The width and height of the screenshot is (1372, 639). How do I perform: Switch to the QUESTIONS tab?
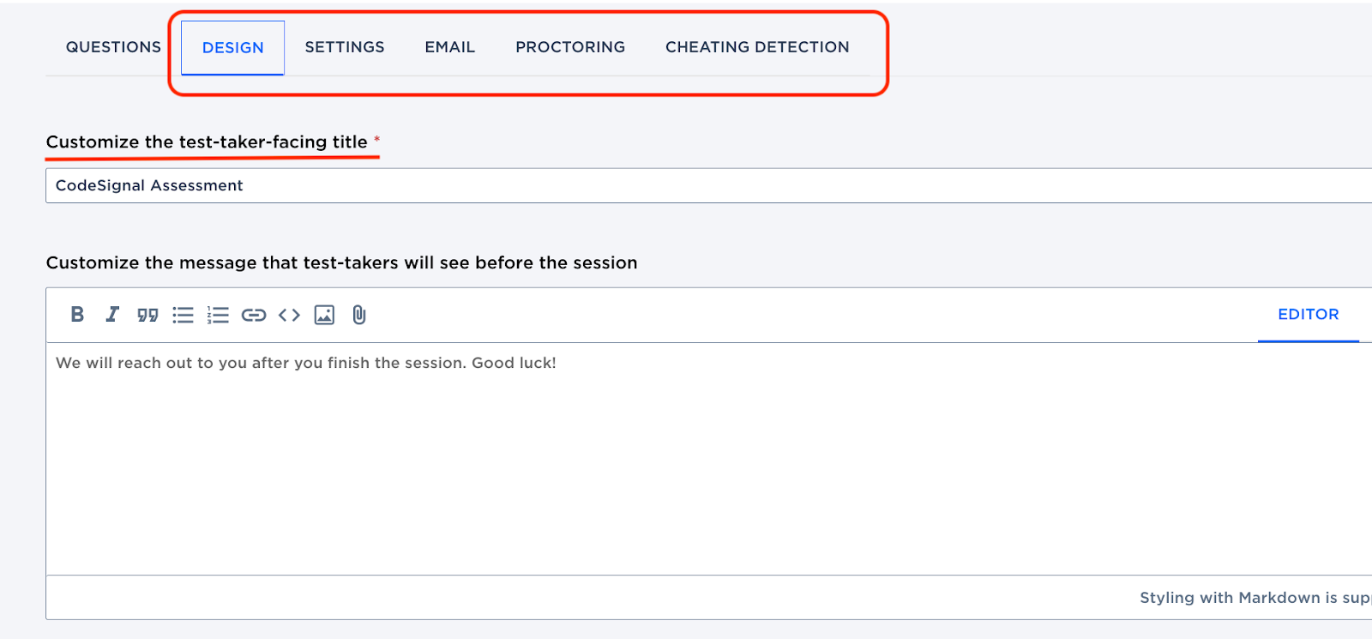(113, 47)
